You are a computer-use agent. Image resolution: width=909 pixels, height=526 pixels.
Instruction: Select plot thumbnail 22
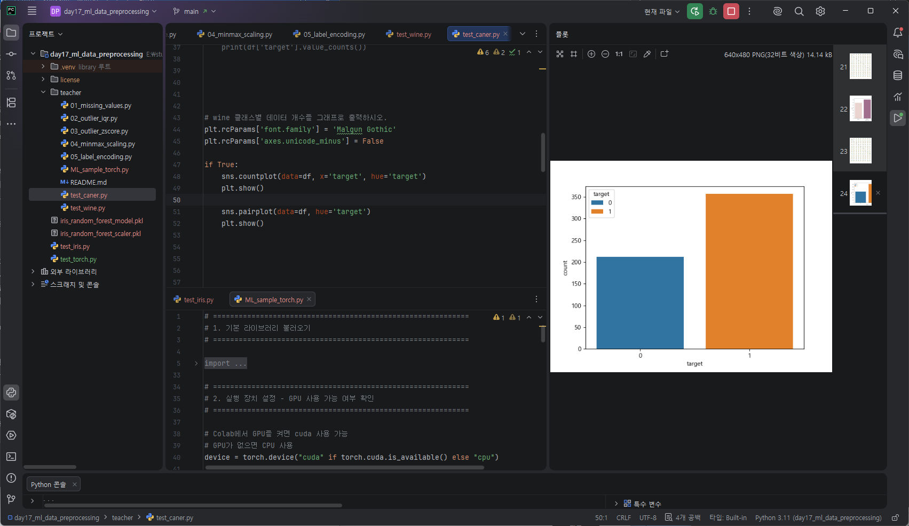point(860,108)
